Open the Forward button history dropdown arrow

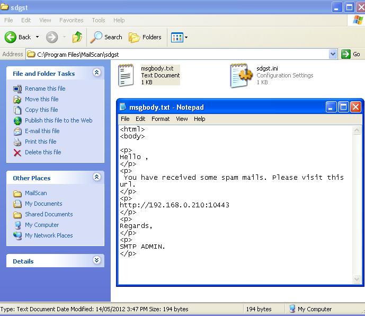click(x=65, y=37)
